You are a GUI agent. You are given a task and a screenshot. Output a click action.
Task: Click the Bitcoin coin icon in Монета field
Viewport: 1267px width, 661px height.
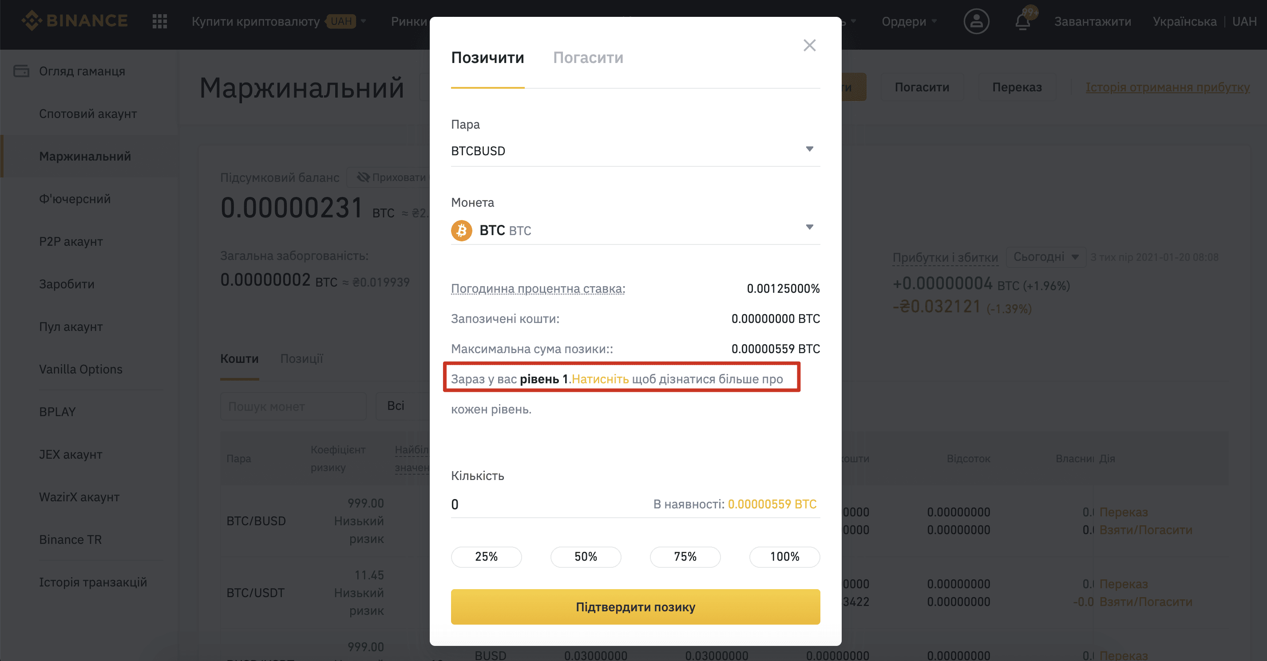(461, 230)
